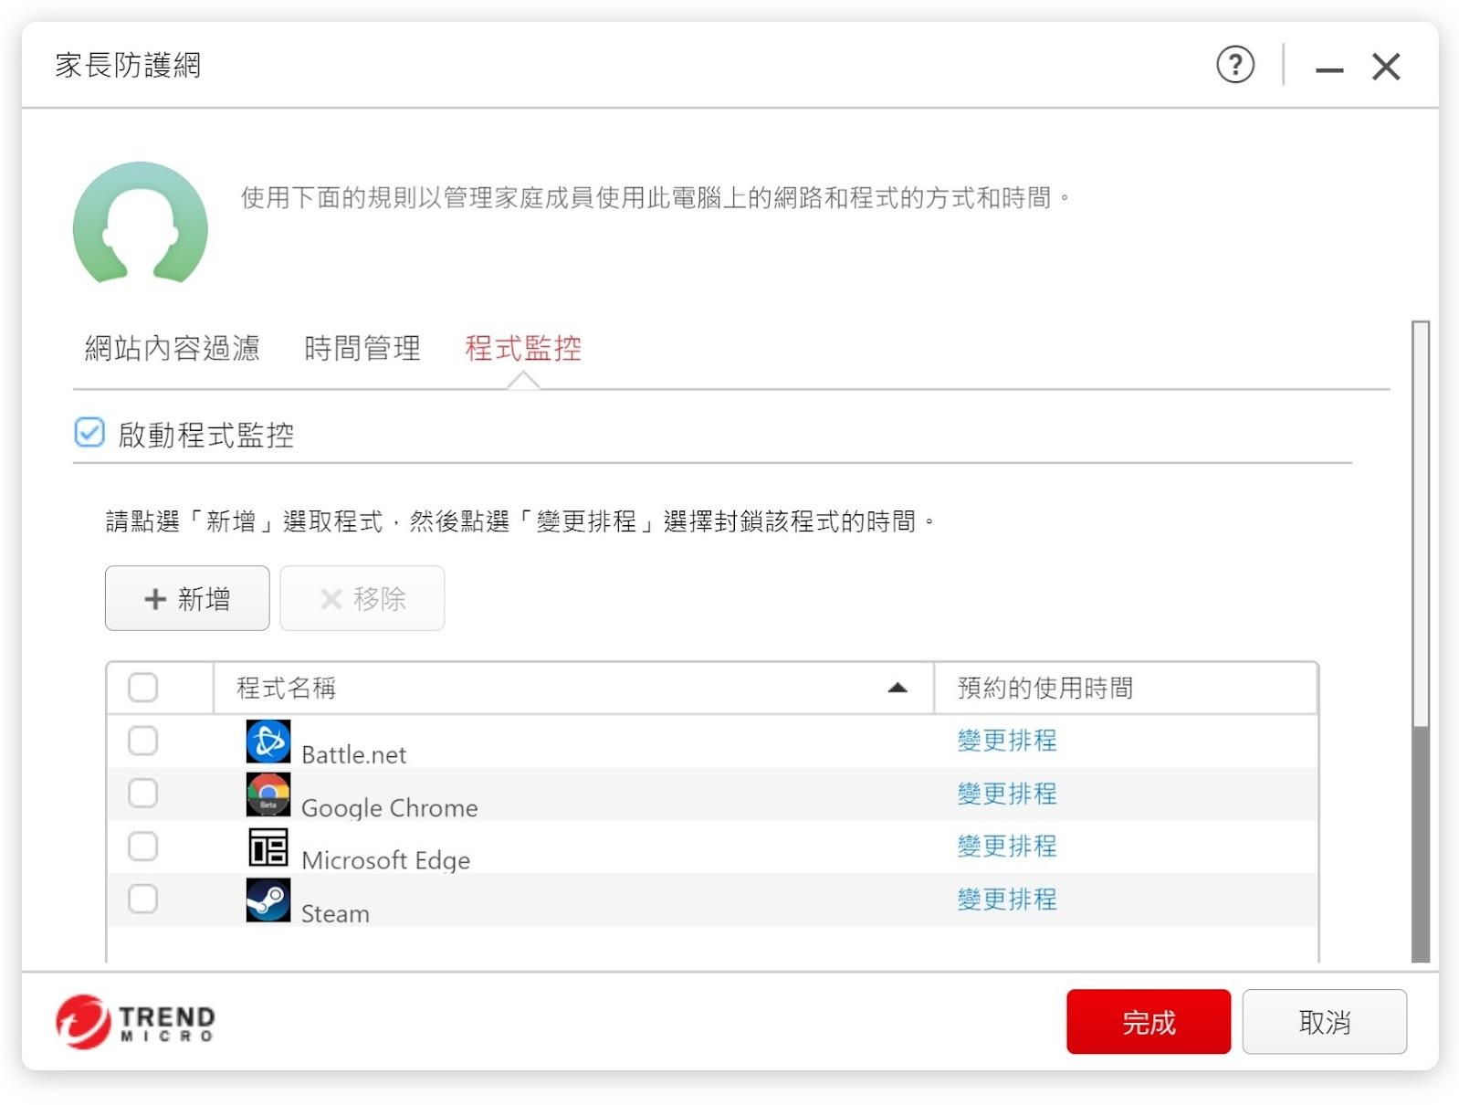This screenshot has width=1459, height=1105.
Task: Check the Microsoft Edge row checkbox
Action: click(142, 846)
